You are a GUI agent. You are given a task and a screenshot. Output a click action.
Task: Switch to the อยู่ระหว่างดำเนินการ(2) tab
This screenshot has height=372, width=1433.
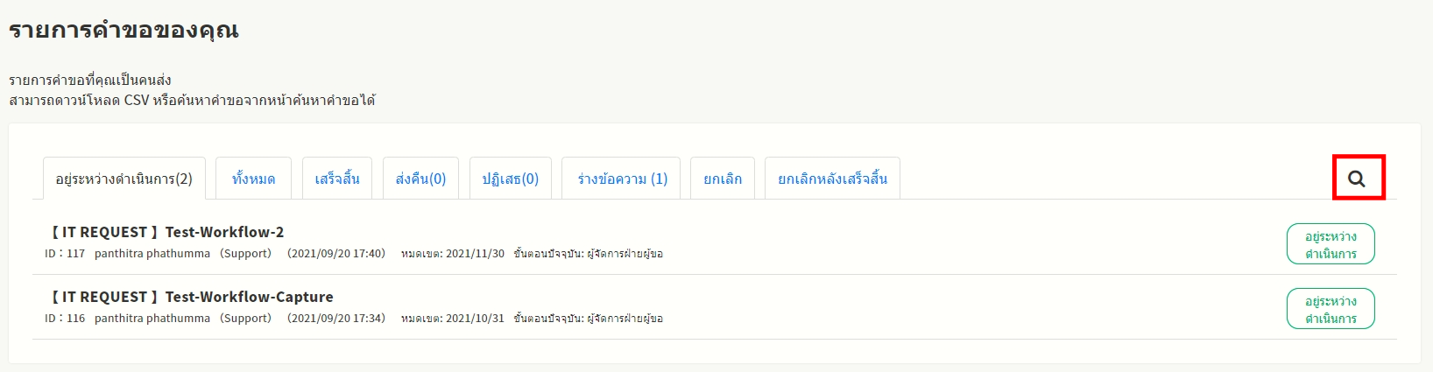click(124, 179)
